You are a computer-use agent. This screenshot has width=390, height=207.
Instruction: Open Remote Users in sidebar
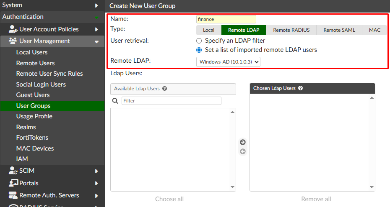(35, 63)
